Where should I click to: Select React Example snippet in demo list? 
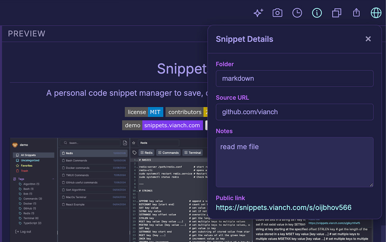click(94, 204)
